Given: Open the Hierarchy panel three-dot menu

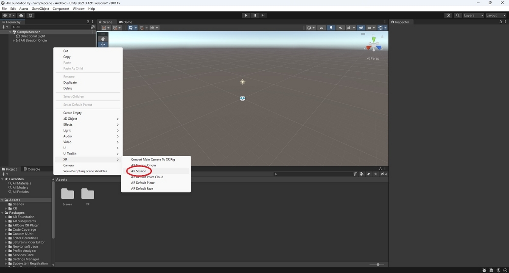Looking at the screenshot, I should click(93, 22).
